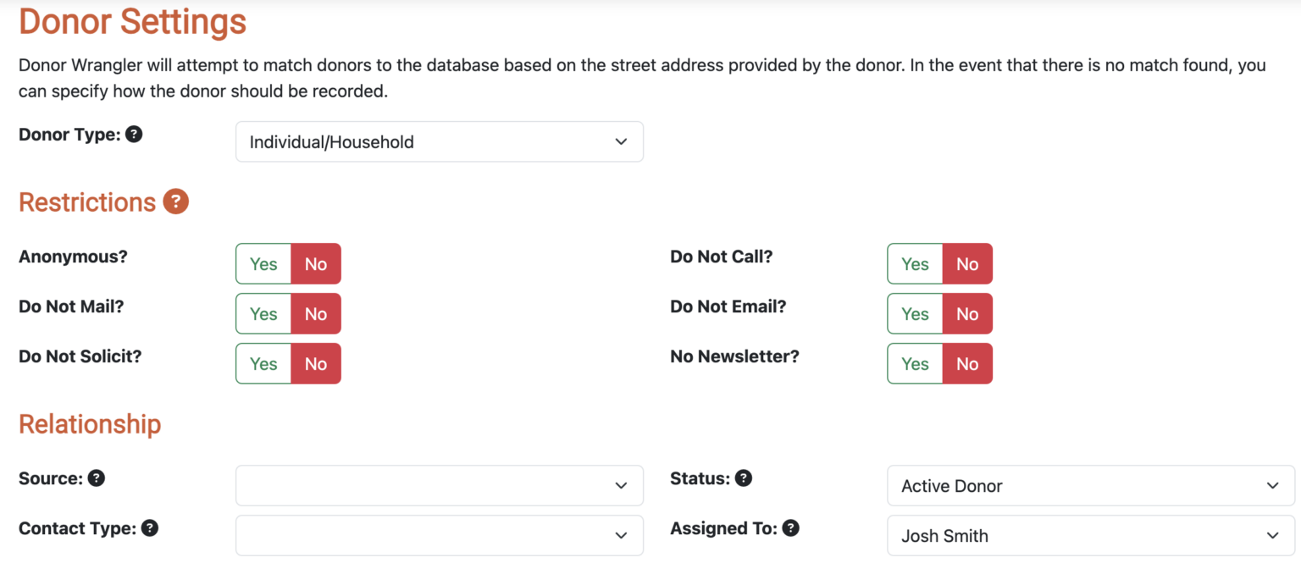The image size is (1301, 574).
Task: Open help for the Assigned To field
Action: point(790,528)
